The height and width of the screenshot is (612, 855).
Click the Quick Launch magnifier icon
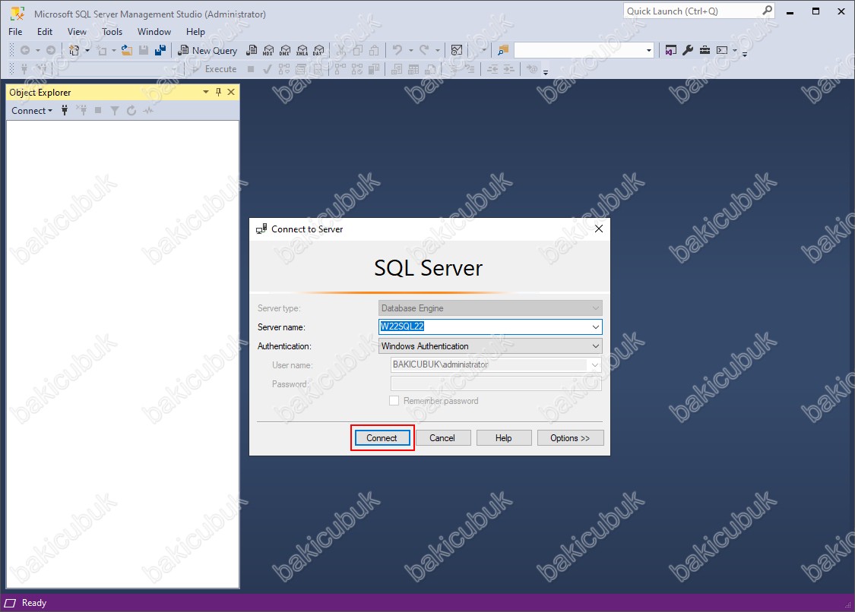[767, 11]
